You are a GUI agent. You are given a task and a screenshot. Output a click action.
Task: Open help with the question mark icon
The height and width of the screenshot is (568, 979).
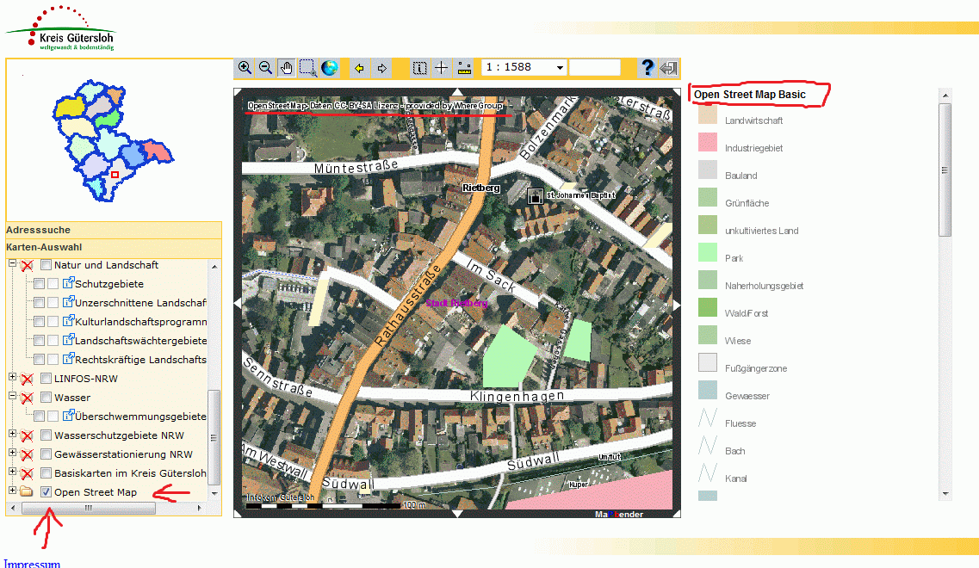tap(648, 68)
